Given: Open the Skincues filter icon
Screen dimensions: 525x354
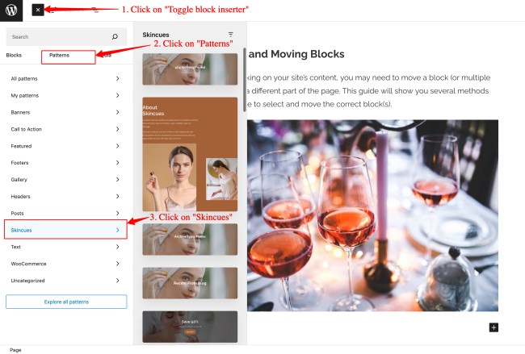Looking at the screenshot, I should point(231,35).
